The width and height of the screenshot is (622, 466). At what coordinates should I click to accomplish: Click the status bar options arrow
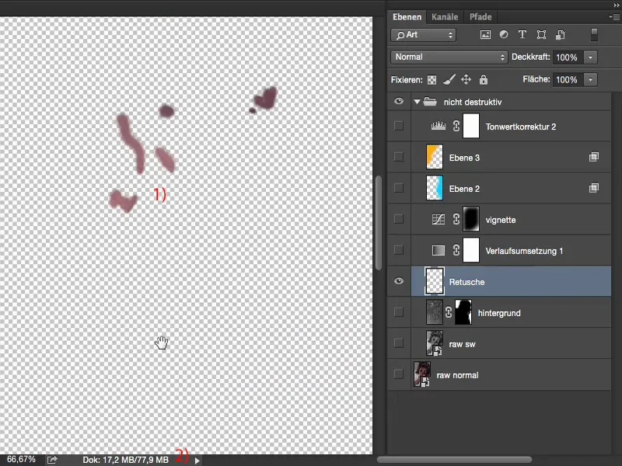(197, 459)
